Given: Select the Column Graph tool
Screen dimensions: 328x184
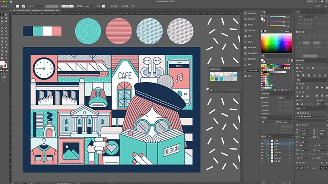Looking at the screenshot, I should (6, 51).
